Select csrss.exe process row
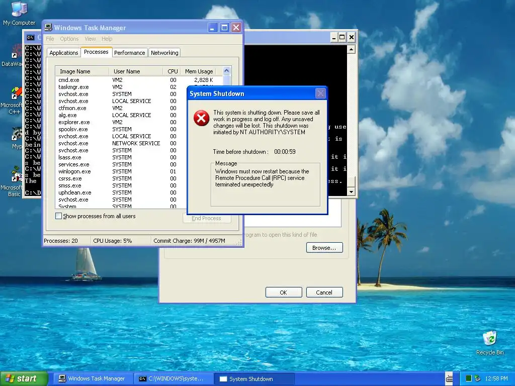 coord(121,178)
